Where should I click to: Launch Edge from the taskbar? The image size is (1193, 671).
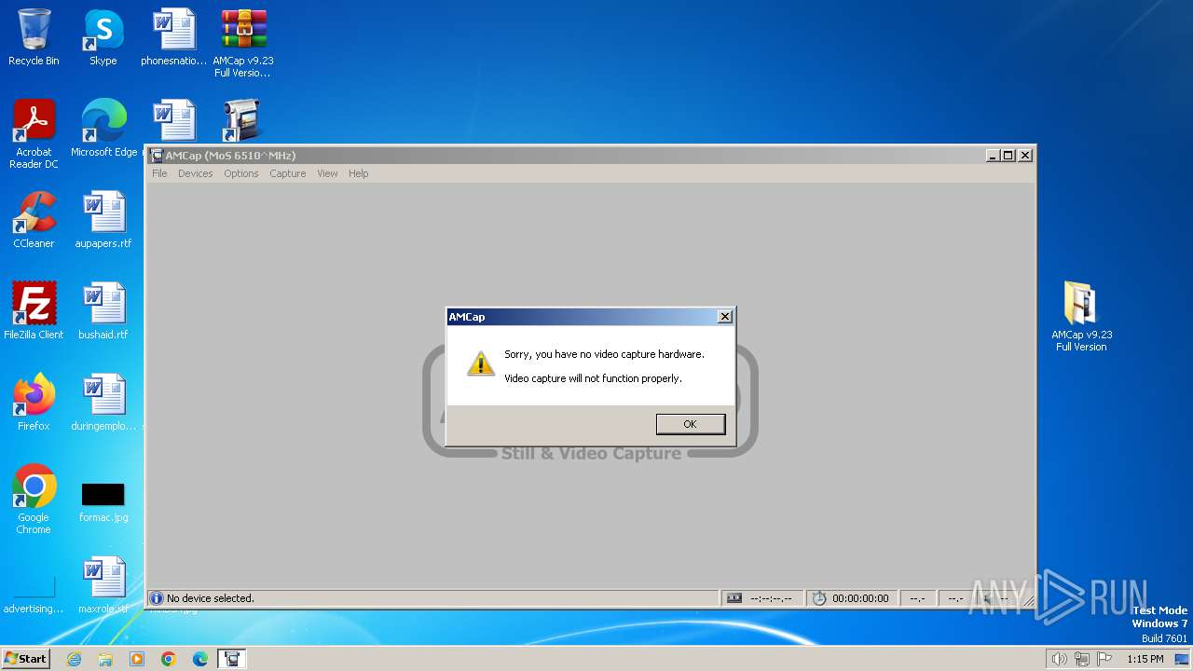point(200,659)
